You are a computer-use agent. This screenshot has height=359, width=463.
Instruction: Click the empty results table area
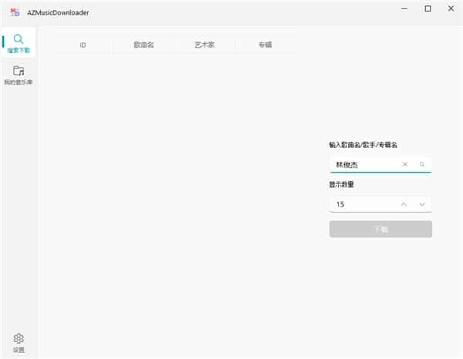coord(176,193)
